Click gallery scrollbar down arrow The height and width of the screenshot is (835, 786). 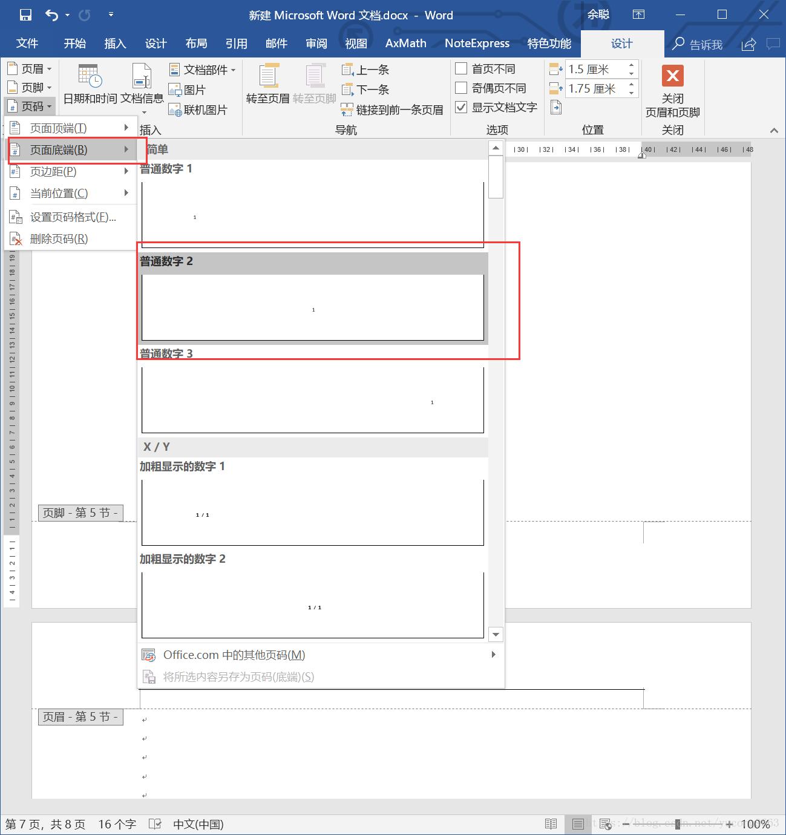496,634
